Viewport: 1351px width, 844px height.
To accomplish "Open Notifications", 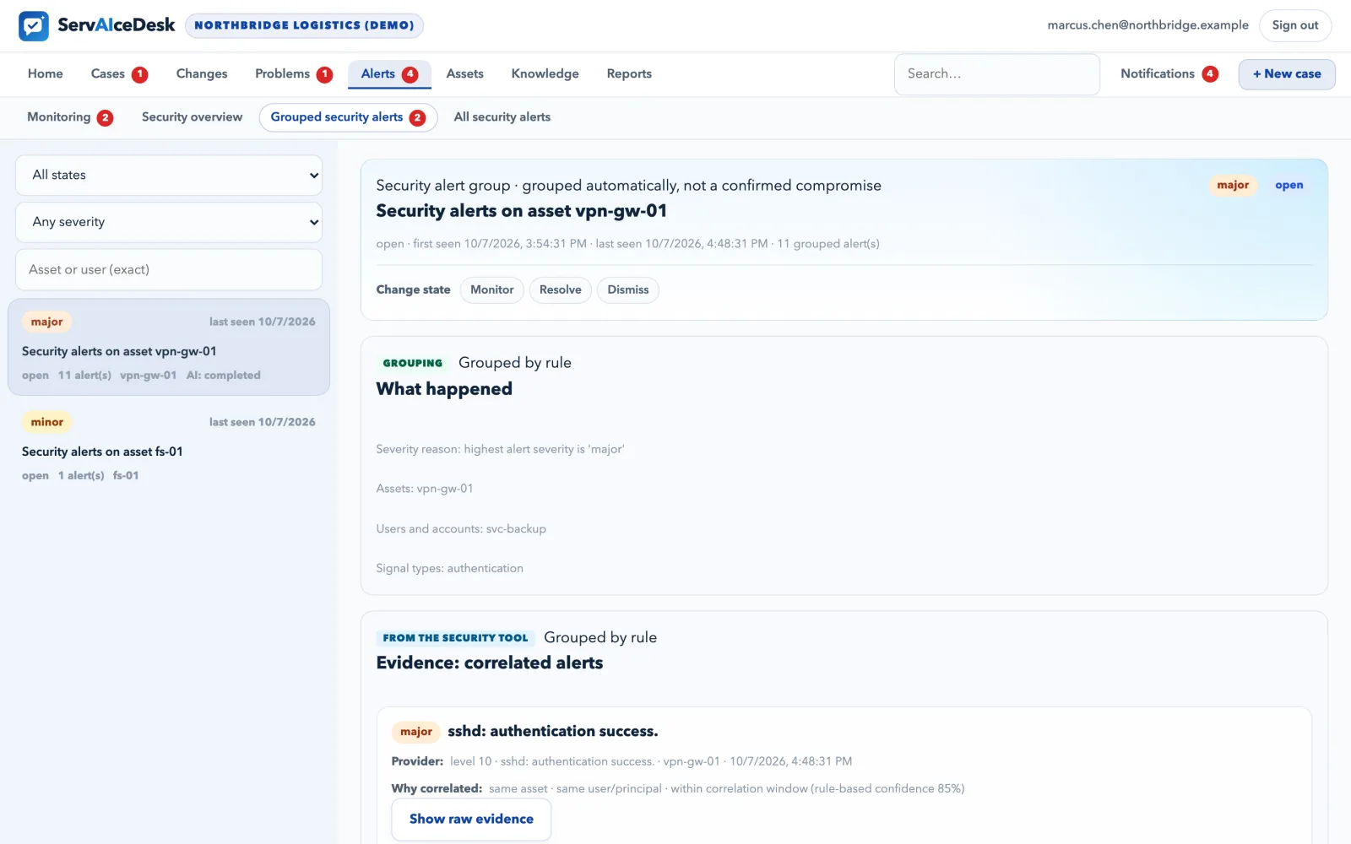I will tap(1169, 73).
